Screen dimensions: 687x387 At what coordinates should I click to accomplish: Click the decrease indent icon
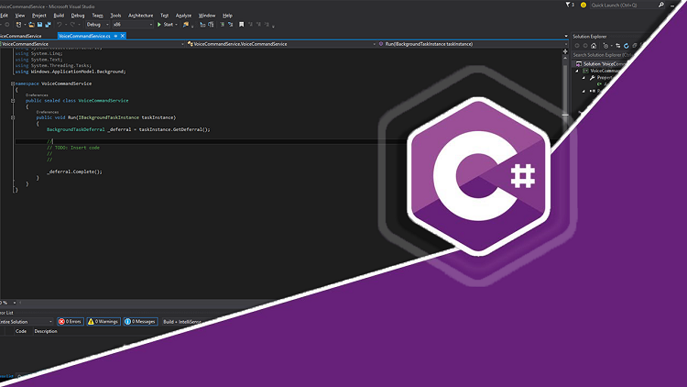[202, 25]
